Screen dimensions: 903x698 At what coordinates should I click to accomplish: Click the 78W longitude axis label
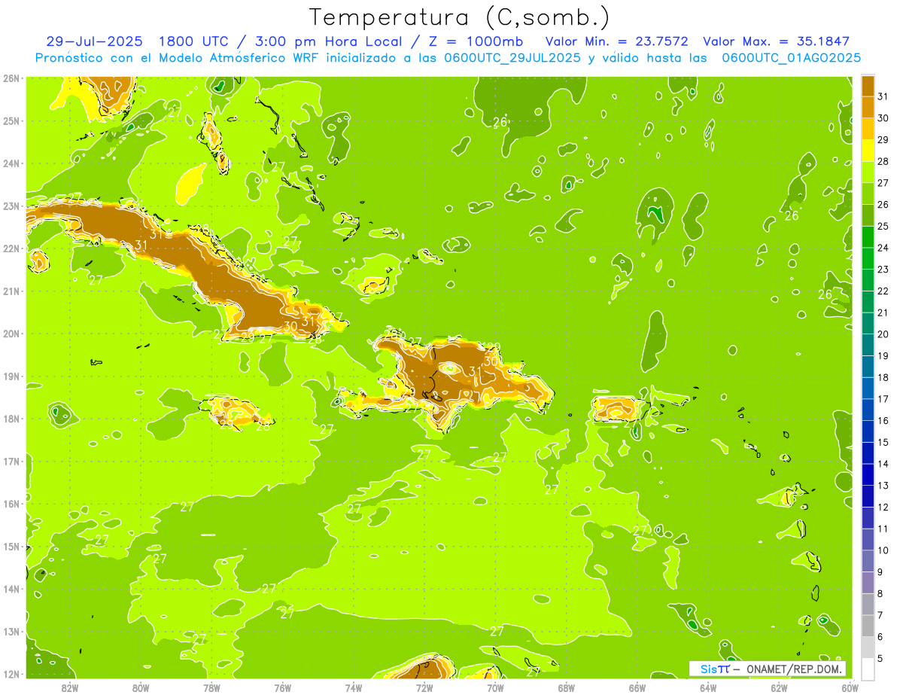click(x=211, y=687)
